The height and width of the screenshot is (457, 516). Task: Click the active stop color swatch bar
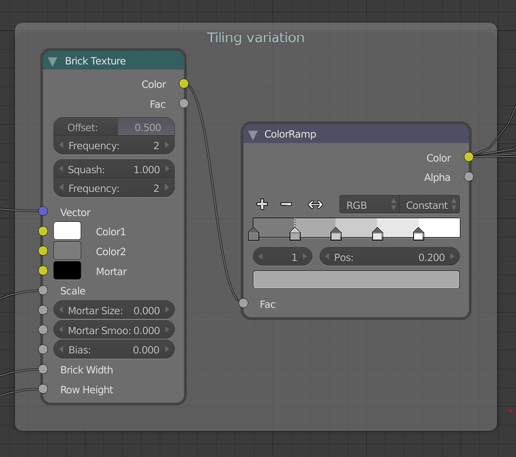[x=356, y=280]
